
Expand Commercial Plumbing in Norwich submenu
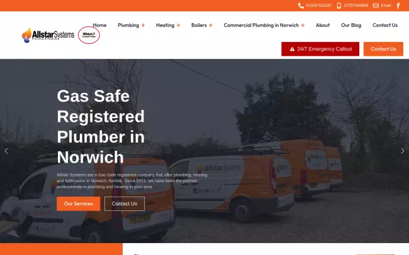pos(303,25)
